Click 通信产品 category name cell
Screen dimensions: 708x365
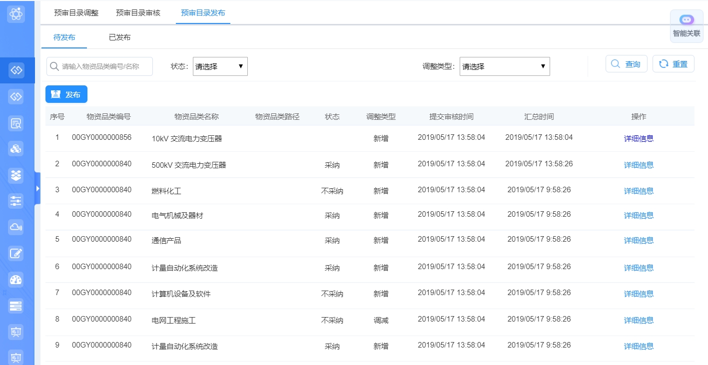coord(166,240)
